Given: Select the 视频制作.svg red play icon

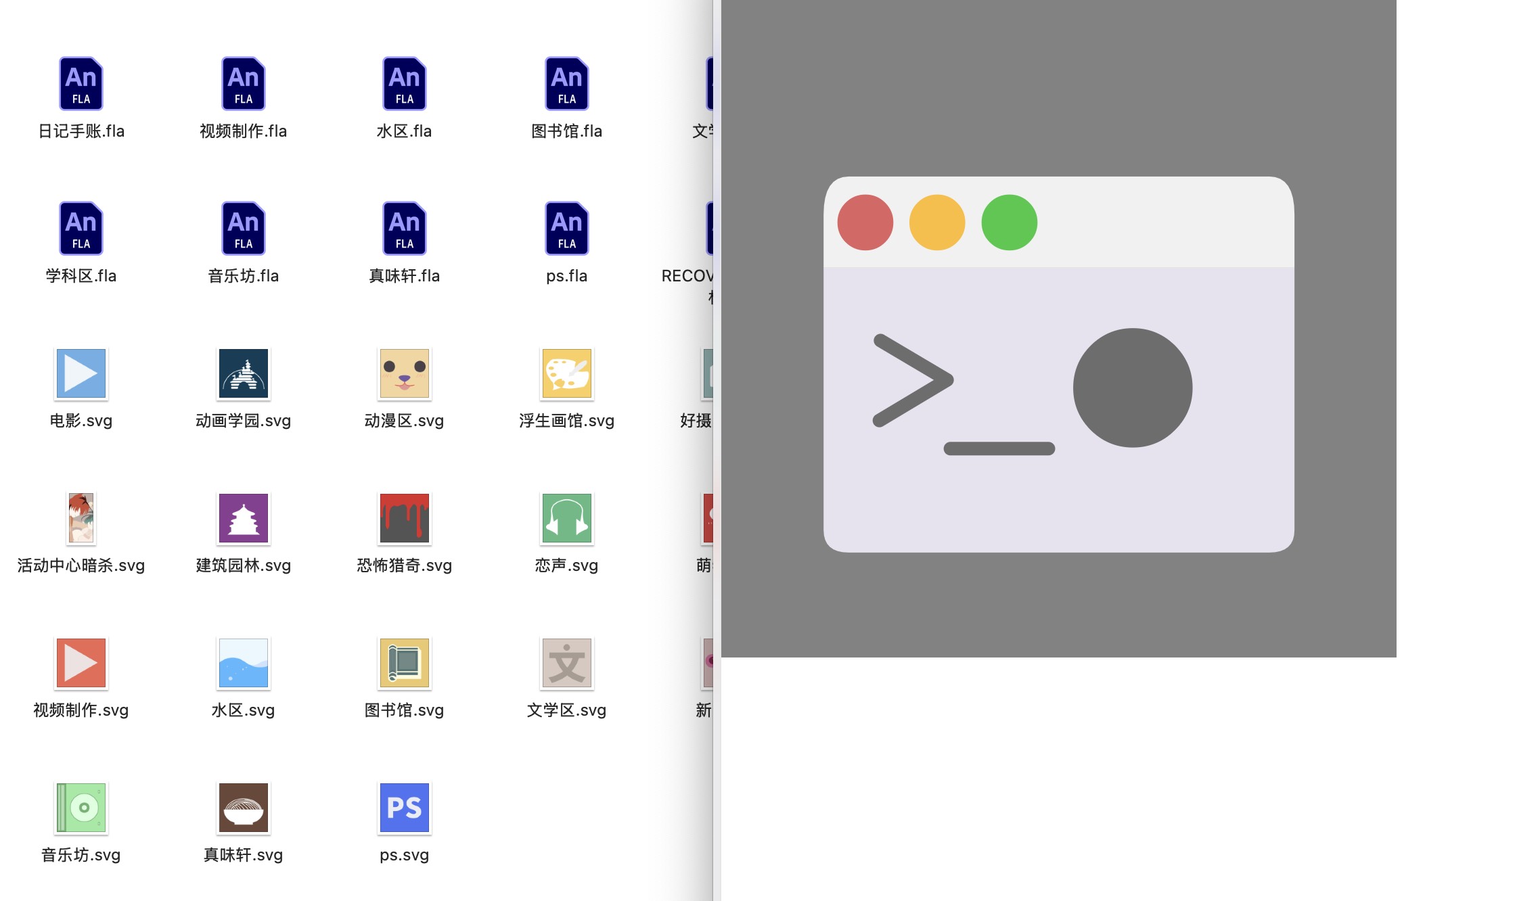Looking at the screenshot, I should point(81,663).
